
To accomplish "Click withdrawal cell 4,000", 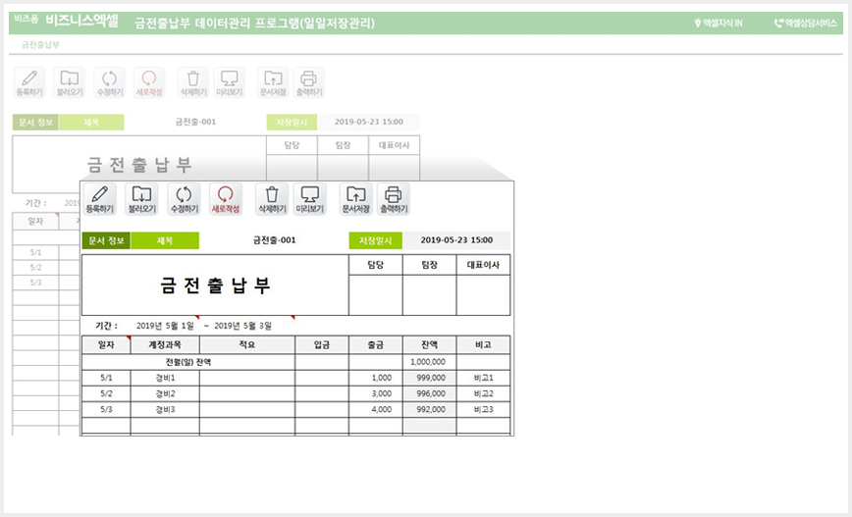I will click(x=376, y=409).
